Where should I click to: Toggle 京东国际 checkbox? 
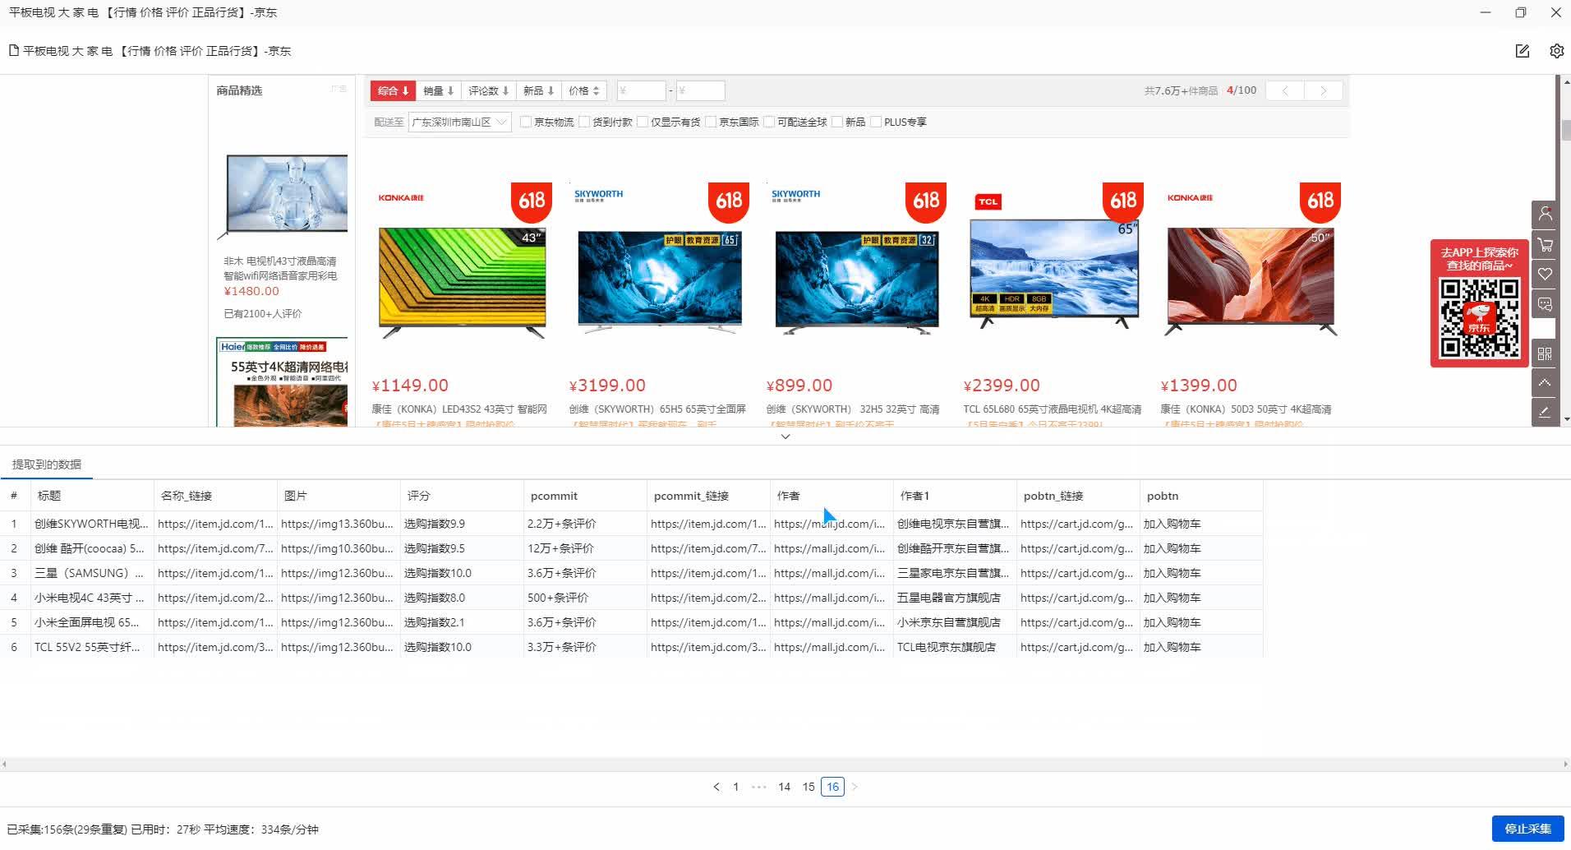point(711,122)
